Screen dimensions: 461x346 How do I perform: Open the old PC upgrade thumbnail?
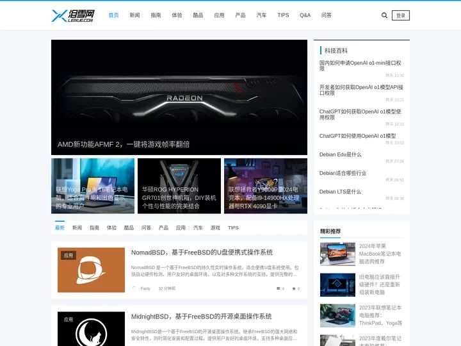pyautogui.click(x=337, y=284)
